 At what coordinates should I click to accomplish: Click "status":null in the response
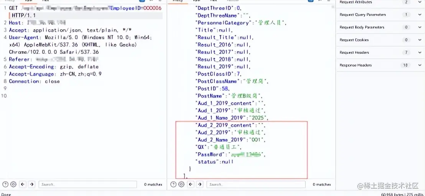(x=214, y=162)
